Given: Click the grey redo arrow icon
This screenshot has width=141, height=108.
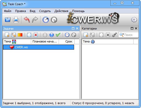Looking at the screenshot, I should click(x=35, y=20).
